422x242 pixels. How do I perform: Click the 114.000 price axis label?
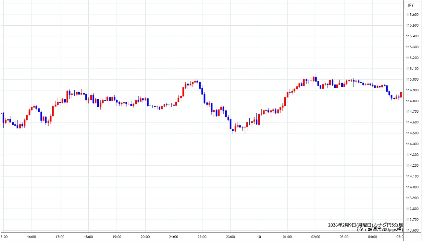[412, 187]
